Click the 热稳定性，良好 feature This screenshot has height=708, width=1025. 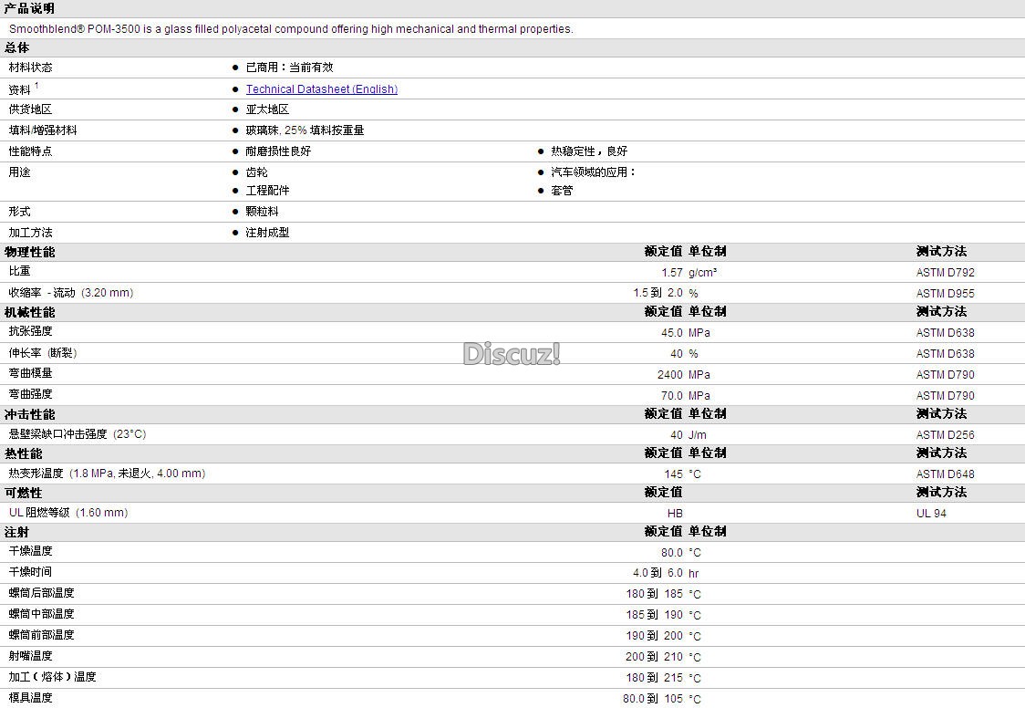(589, 151)
